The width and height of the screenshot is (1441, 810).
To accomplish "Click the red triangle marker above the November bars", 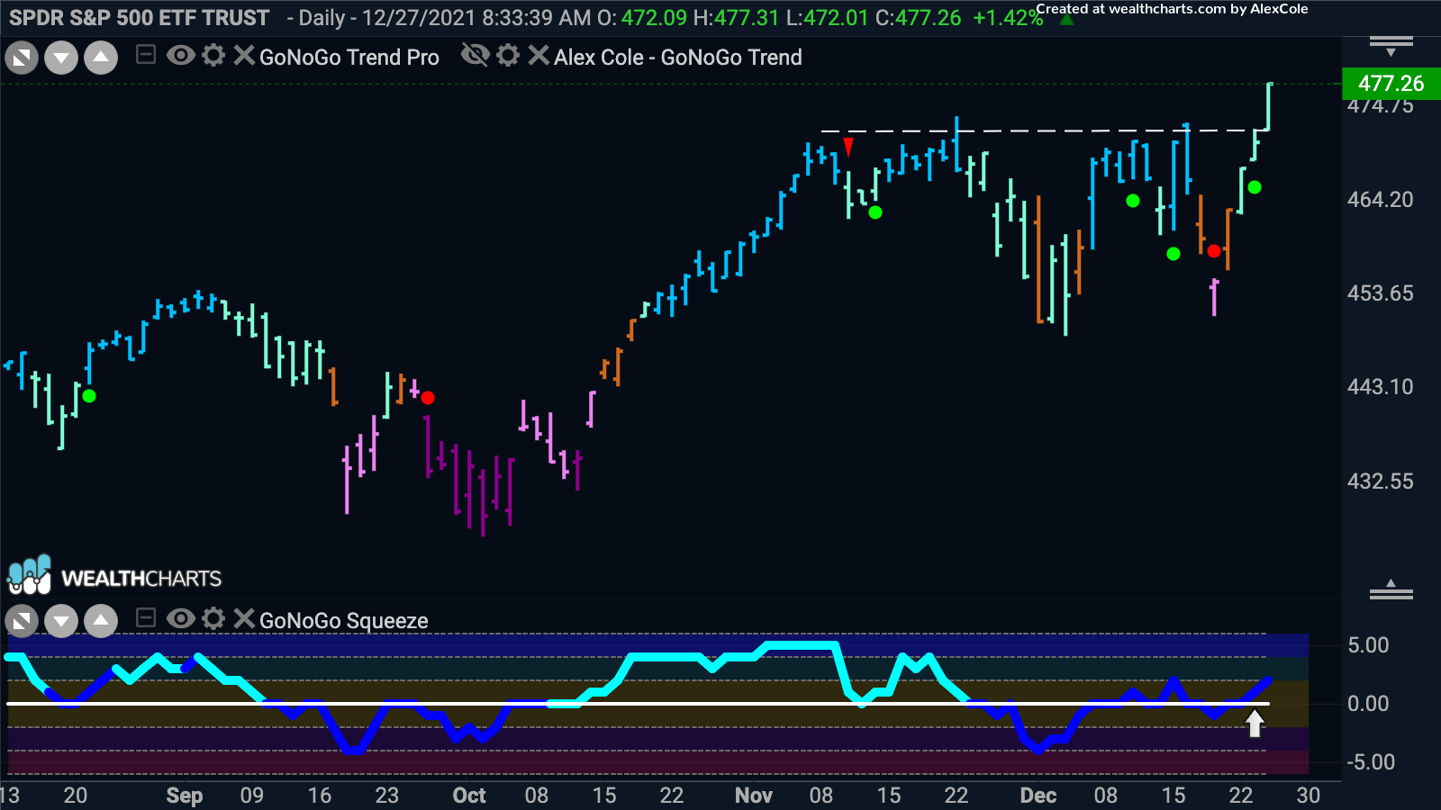I will tap(848, 147).
